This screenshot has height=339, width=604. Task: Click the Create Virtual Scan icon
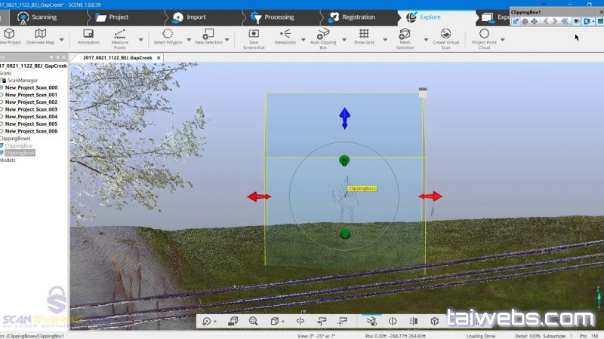pyautogui.click(x=446, y=34)
